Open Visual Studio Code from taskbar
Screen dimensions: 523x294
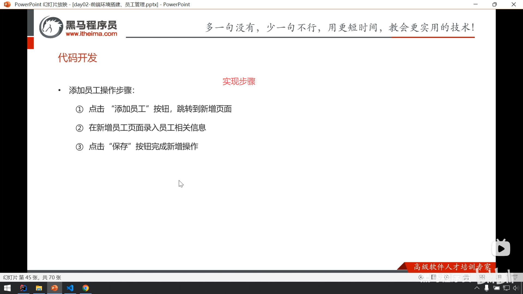pyautogui.click(x=70, y=288)
